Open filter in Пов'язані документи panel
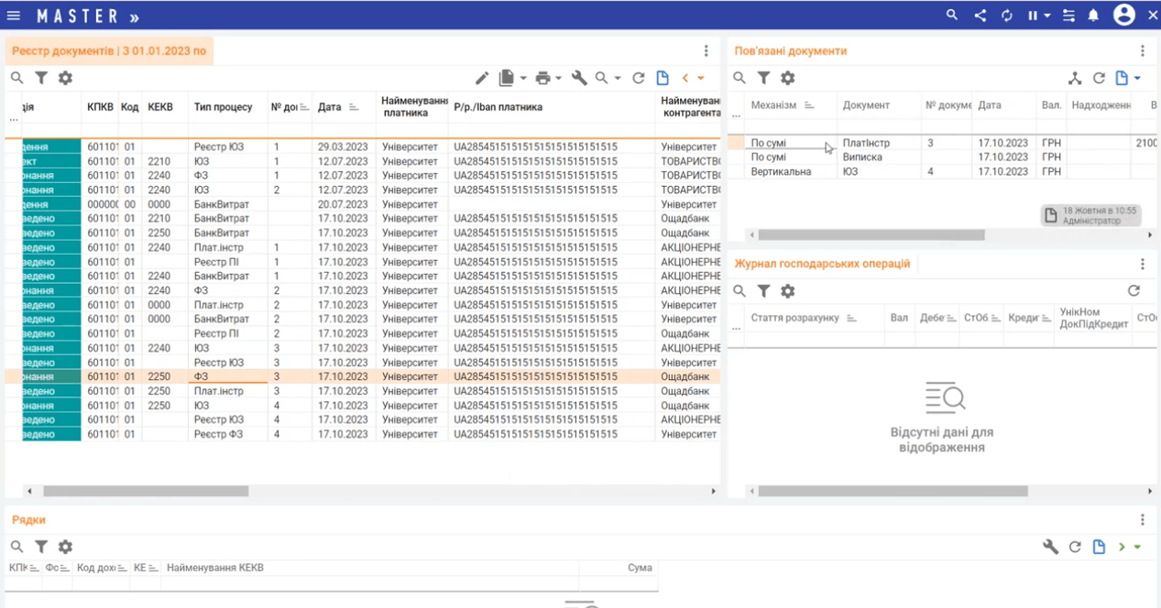The image size is (1161, 608). point(763,79)
